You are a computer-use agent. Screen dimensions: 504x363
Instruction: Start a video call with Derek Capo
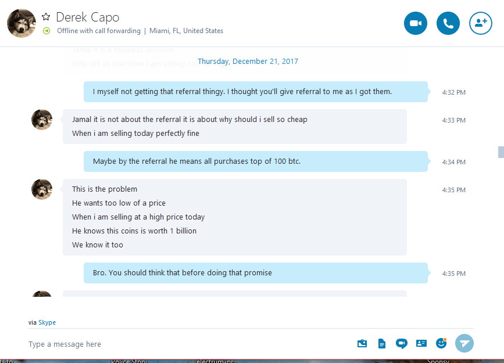tap(416, 23)
